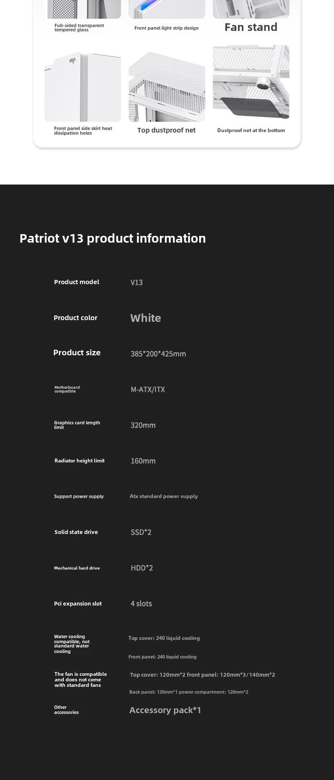
Task: Click the fan stand picture
Action: [x=251, y=9]
